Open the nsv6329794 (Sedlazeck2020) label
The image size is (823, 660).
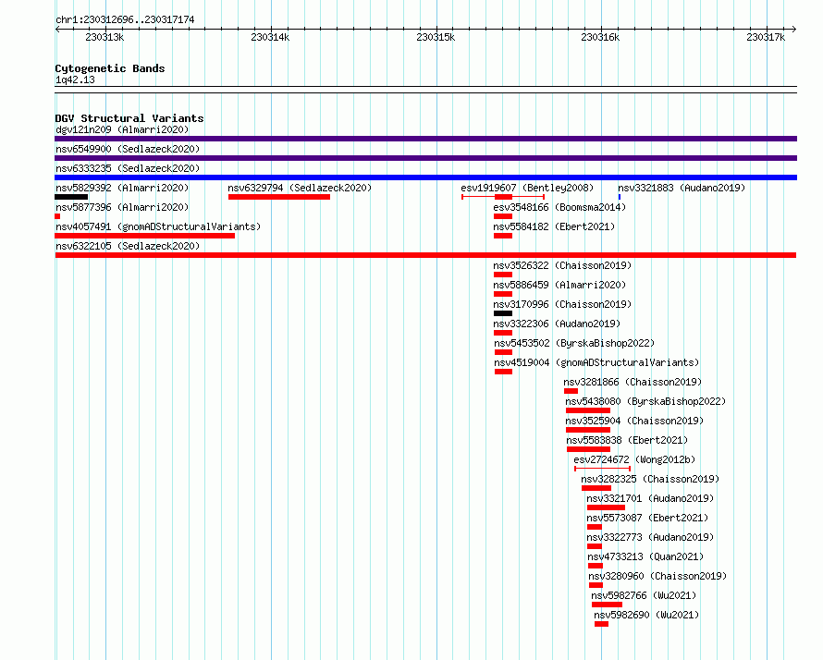coord(300,188)
